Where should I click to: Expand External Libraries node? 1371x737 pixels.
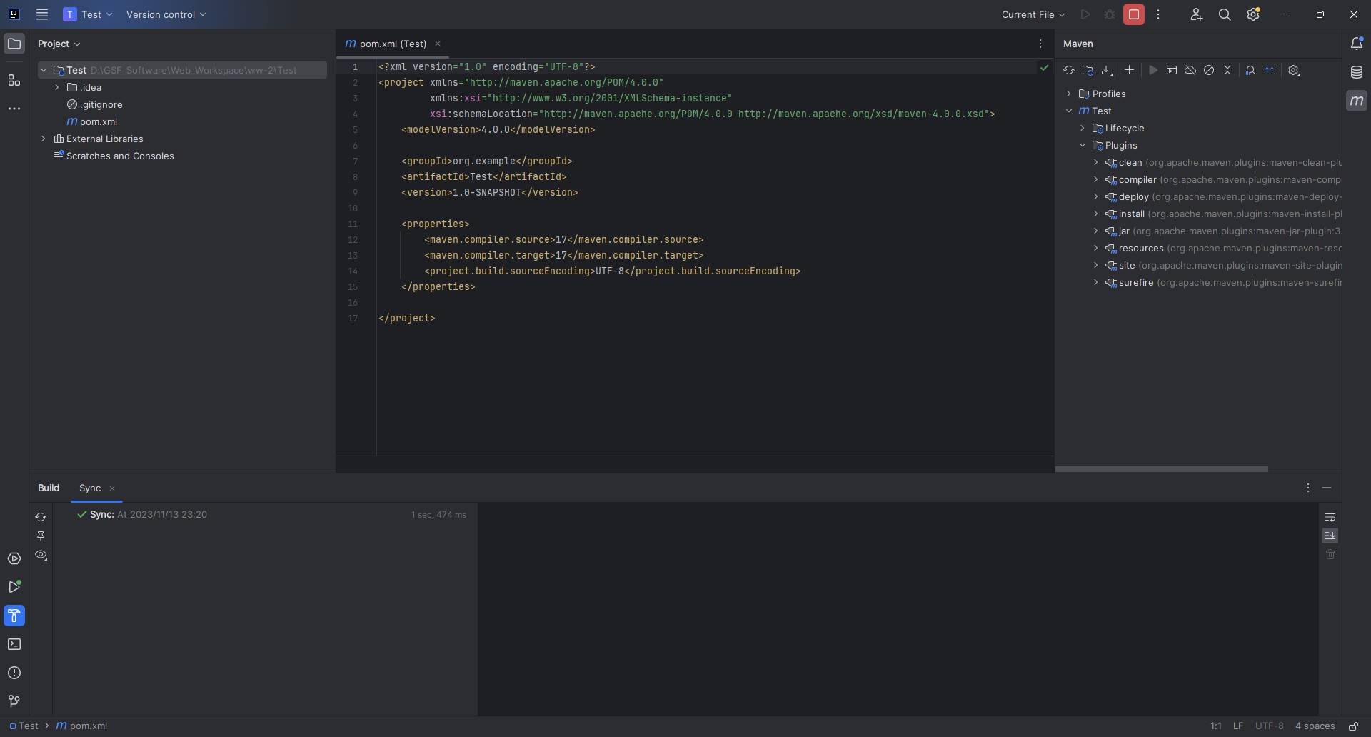coord(44,139)
